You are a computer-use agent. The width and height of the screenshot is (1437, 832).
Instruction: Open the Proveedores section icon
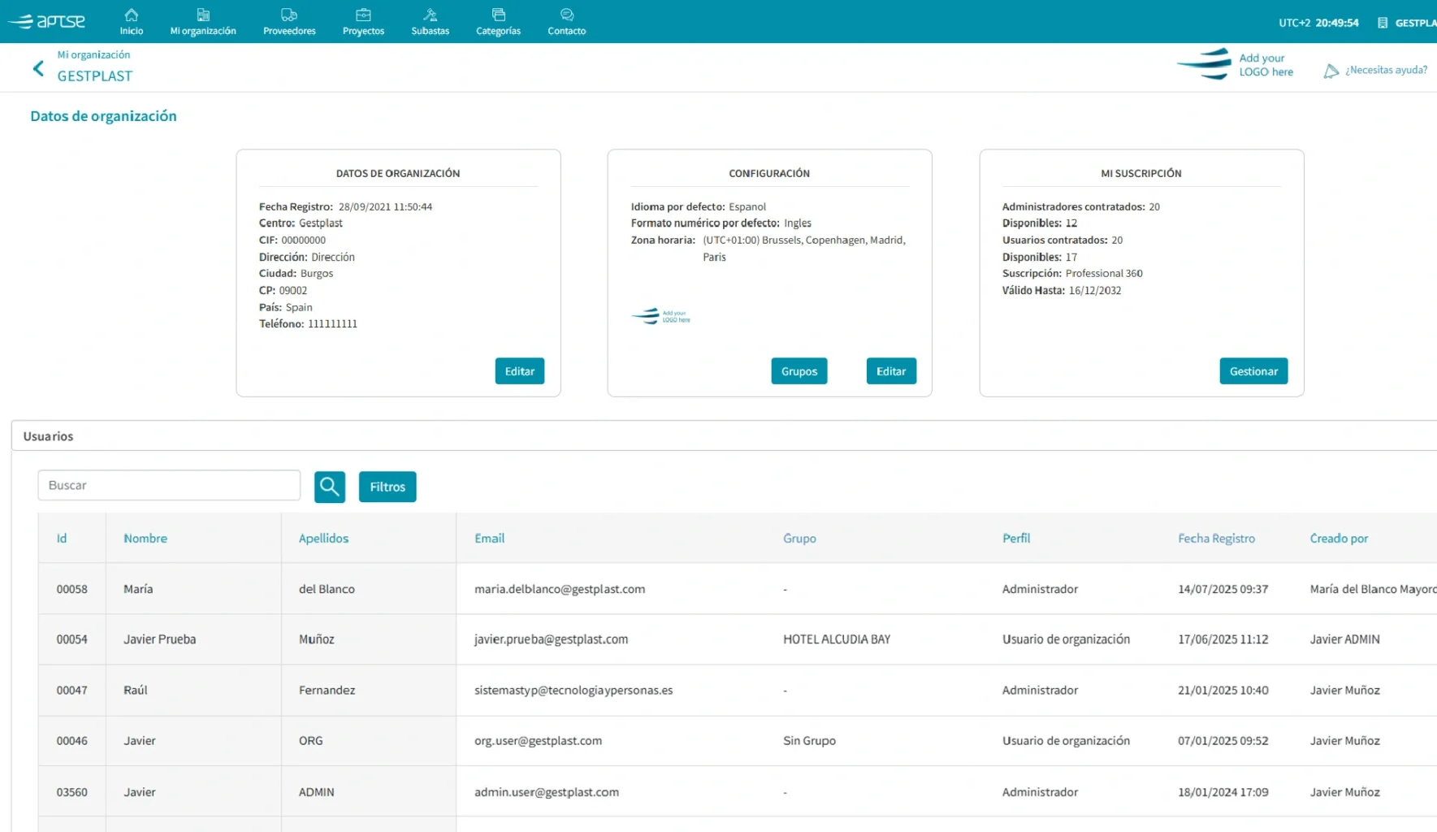(288, 14)
